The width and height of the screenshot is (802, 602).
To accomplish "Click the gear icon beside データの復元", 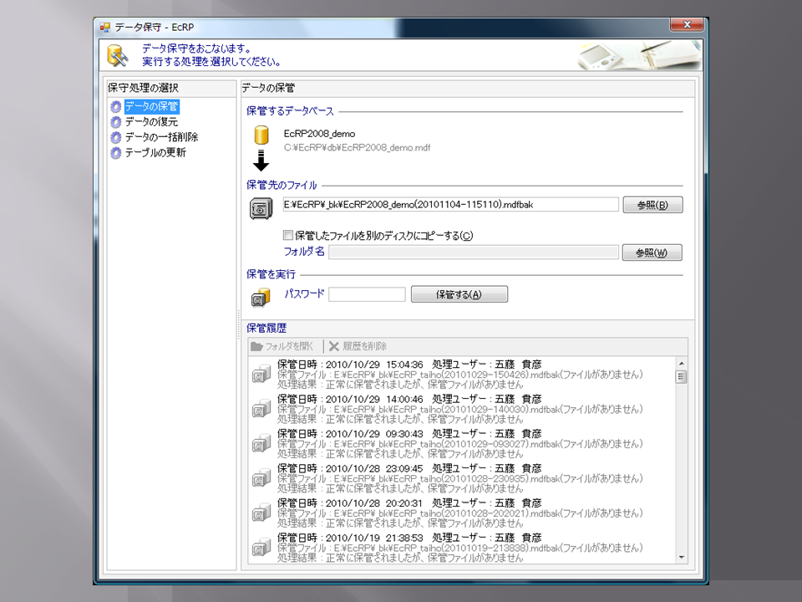I will (x=116, y=122).
